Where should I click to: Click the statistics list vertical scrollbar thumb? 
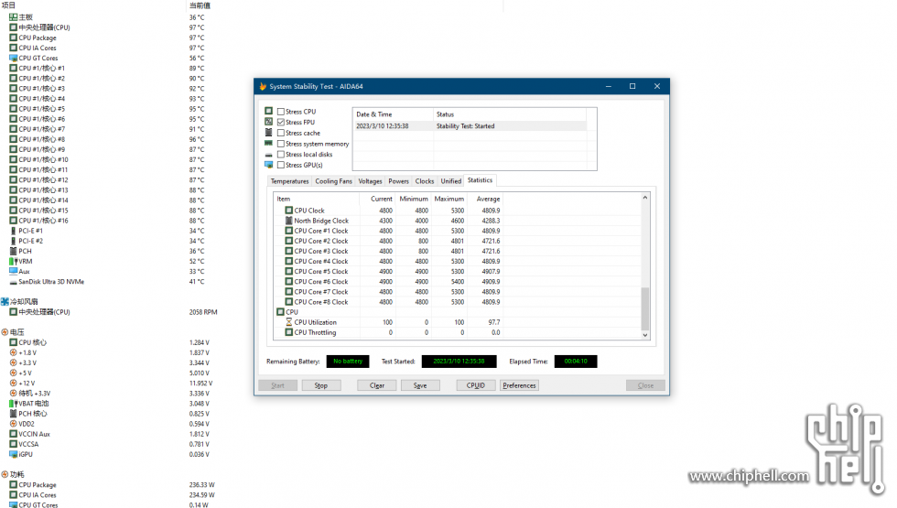pos(645,308)
